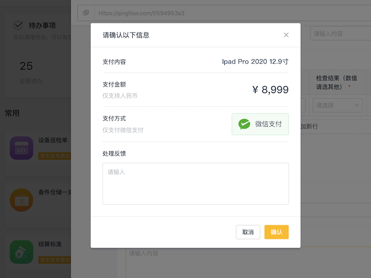Confirm payment with the 确认 button
This screenshot has height=278, width=371.
pyautogui.click(x=276, y=232)
